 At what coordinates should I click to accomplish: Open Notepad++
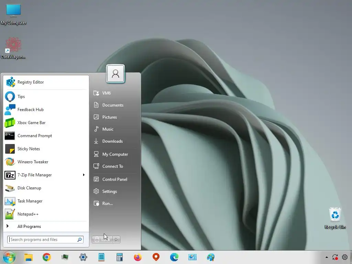46,214
